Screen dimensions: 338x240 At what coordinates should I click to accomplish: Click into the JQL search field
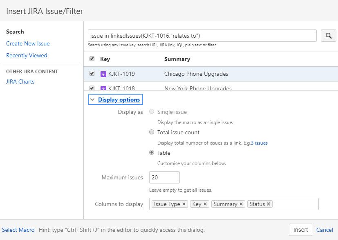click(202, 36)
